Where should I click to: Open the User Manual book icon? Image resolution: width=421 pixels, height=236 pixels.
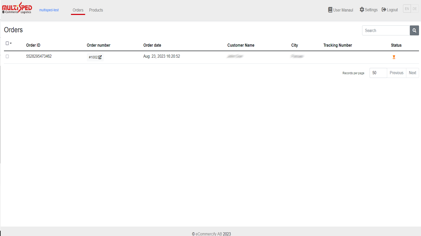(330, 10)
